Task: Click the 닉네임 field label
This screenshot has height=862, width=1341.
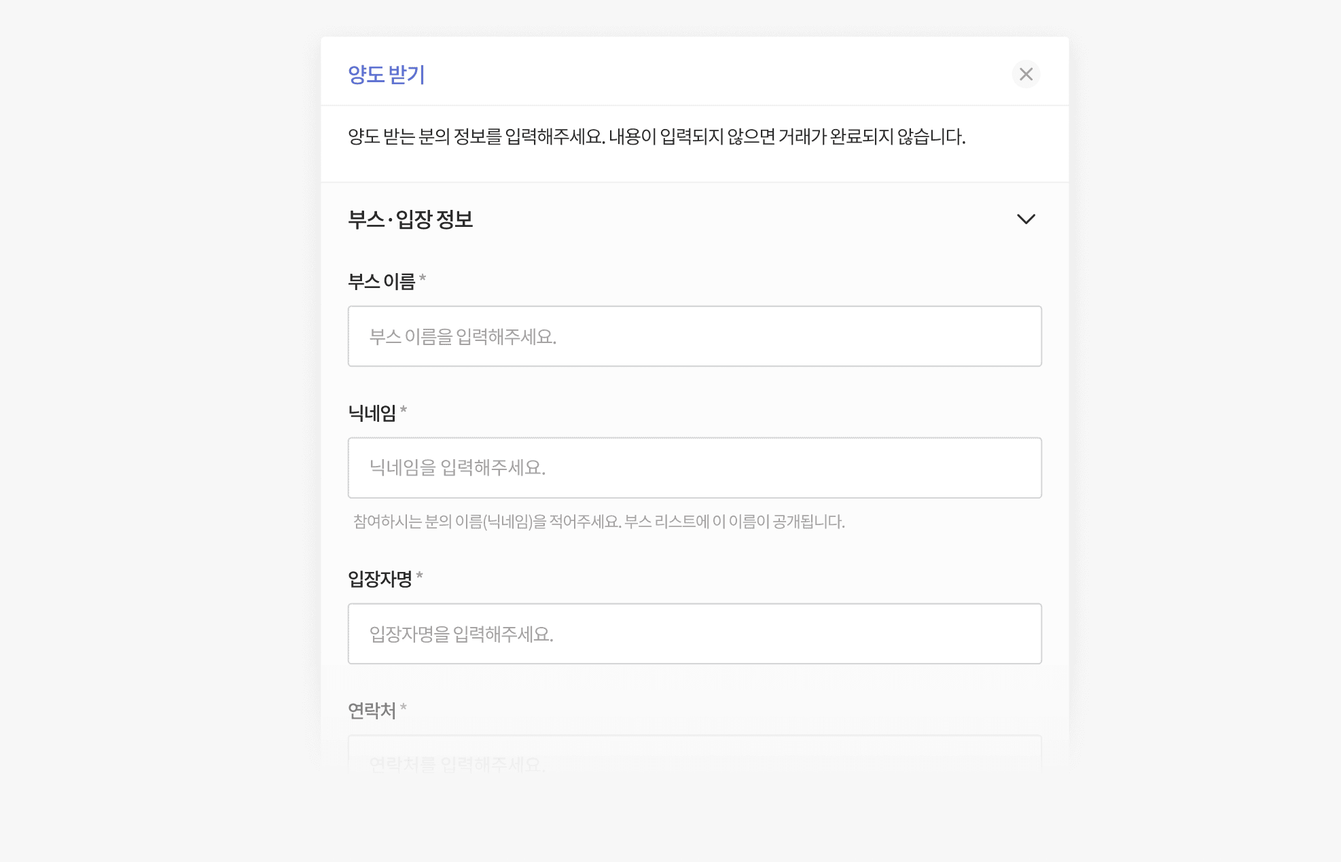Action: (372, 413)
